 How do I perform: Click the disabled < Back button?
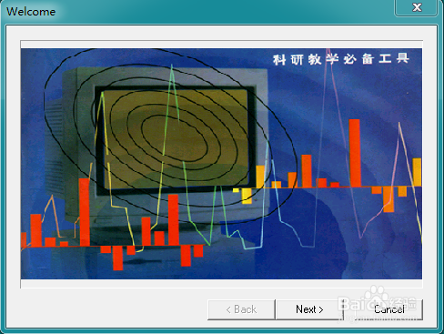[241, 309]
